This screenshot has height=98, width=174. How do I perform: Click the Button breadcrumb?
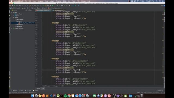[x=62, y=86]
